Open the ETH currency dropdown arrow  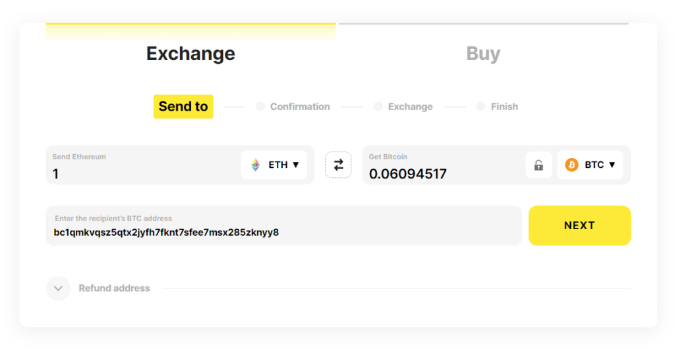pos(296,165)
